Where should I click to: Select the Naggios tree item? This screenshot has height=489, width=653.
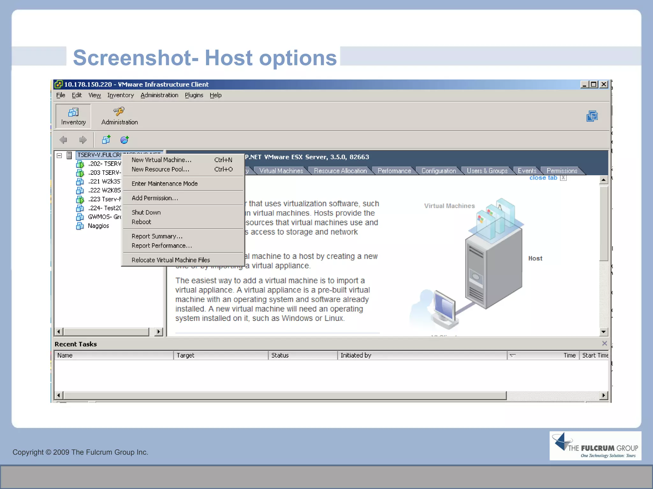click(x=99, y=226)
